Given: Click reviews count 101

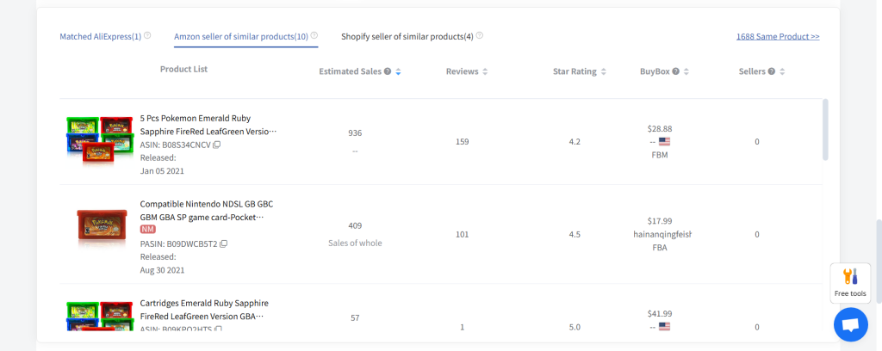Looking at the screenshot, I should tap(462, 234).
